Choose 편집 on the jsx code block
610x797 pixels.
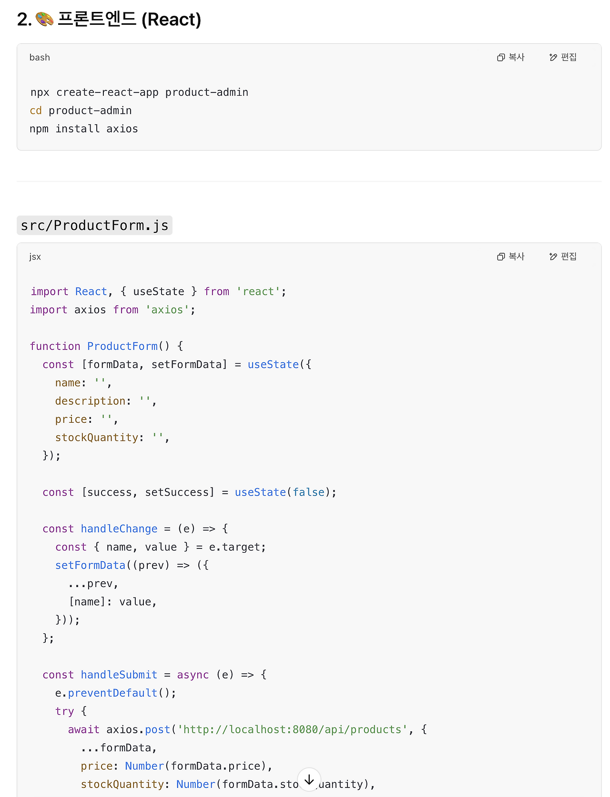coord(569,256)
